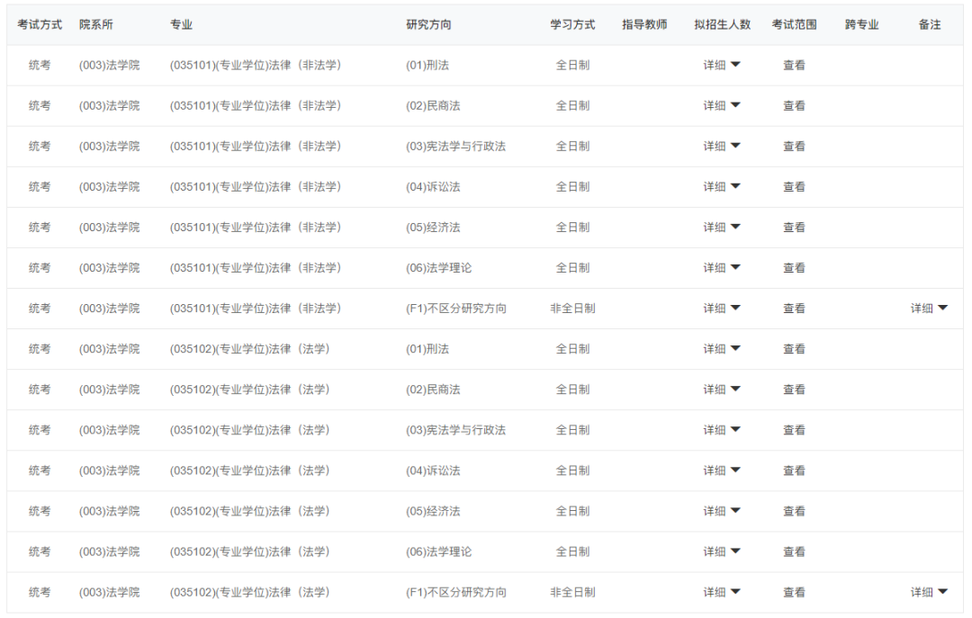This screenshot has width=972, height=618.
Task: Expand 拟招生人数 详细 for 035102 (06)法学理论 row
Action: click(722, 551)
